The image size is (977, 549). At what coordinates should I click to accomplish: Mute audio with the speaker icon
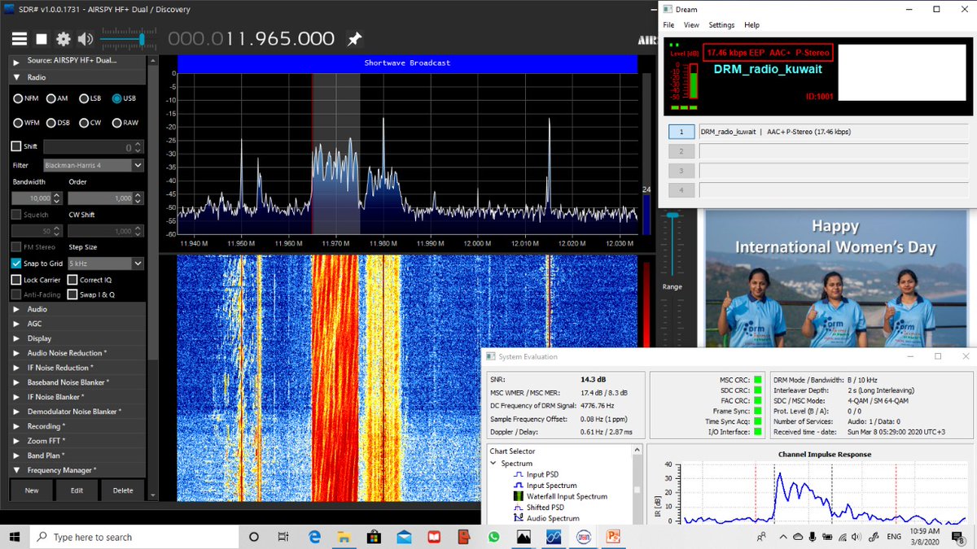[85, 39]
